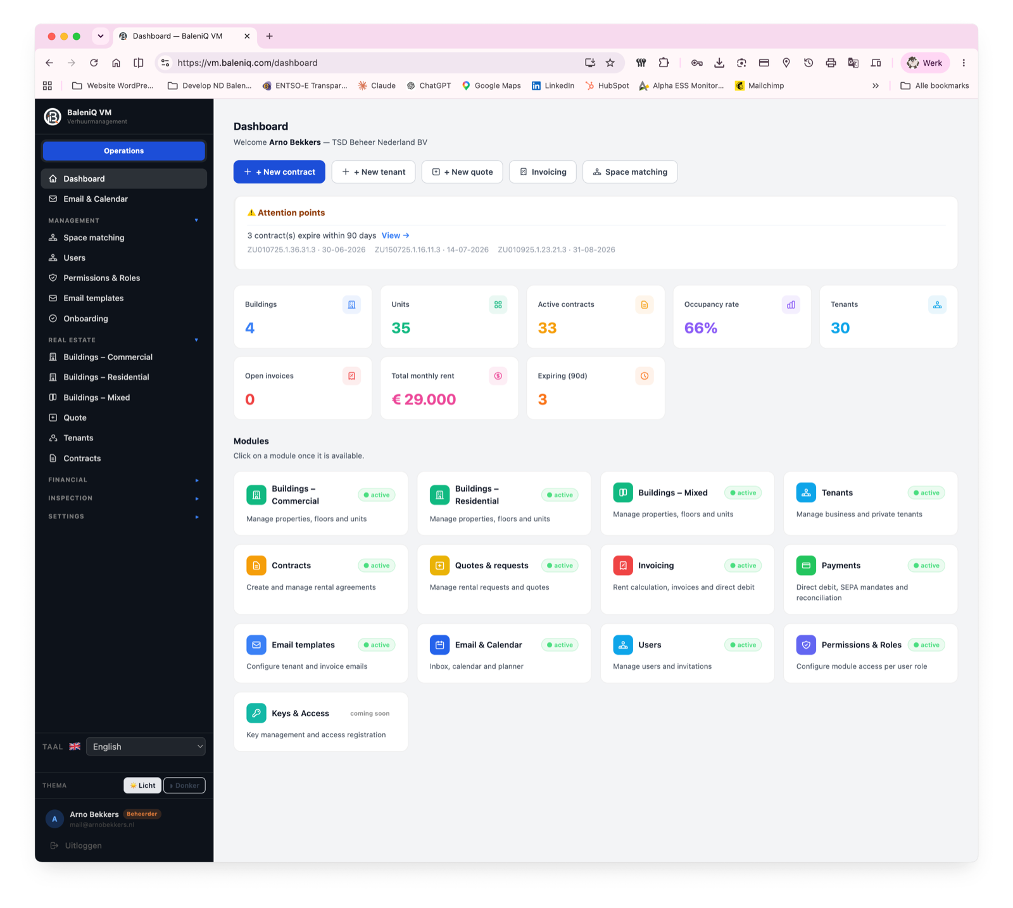The width and height of the screenshot is (1013, 908).
Task: Click the bookmark star icon in address bar
Action: pyautogui.click(x=610, y=63)
